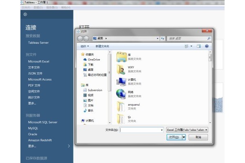Connect to Microsoft SQL Server
The height and width of the screenshot is (163, 245).
point(42,122)
